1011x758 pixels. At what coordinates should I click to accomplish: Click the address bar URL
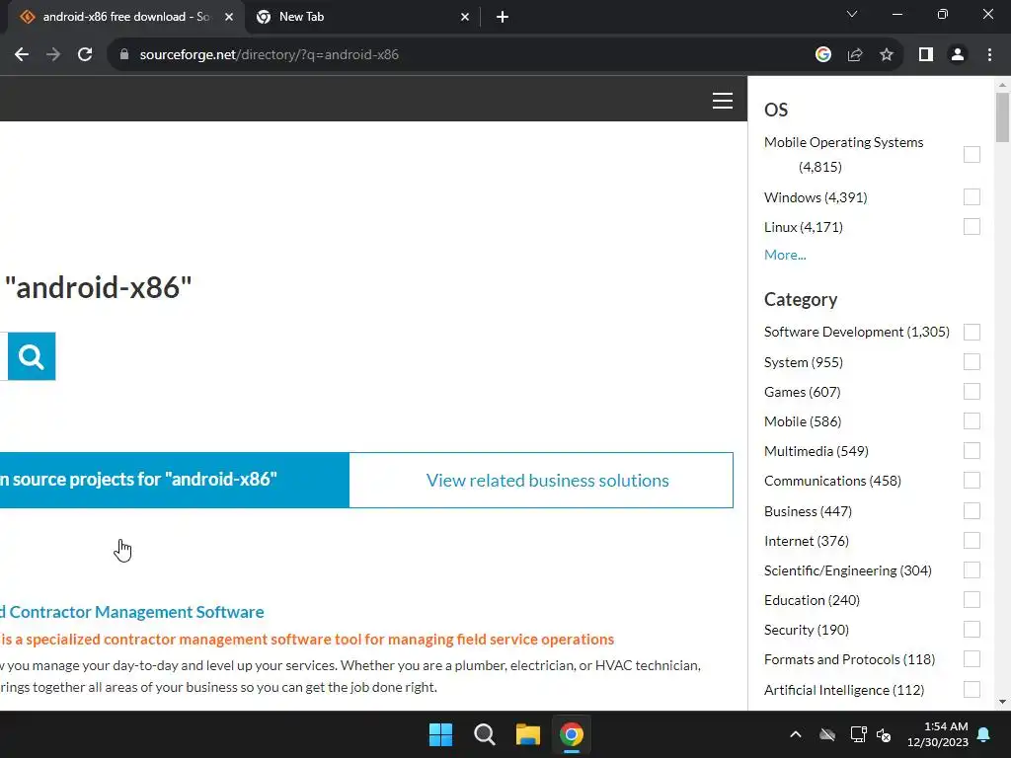(269, 55)
